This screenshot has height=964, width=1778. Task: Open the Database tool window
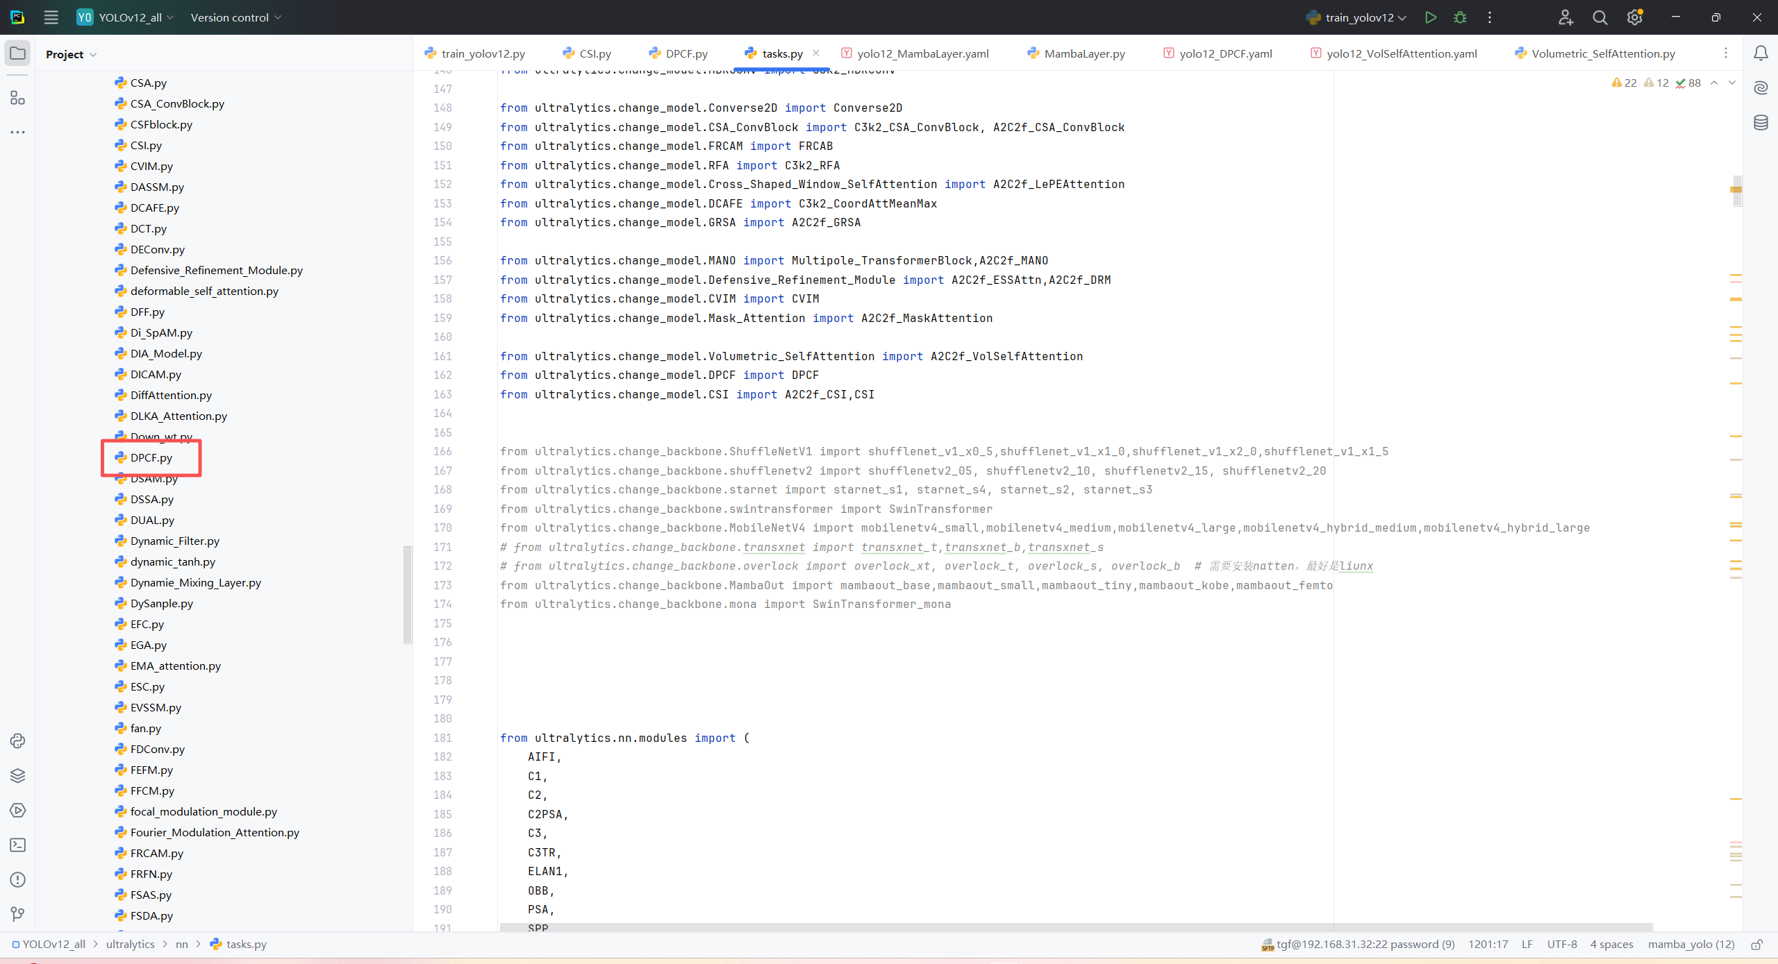[1761, 123]
